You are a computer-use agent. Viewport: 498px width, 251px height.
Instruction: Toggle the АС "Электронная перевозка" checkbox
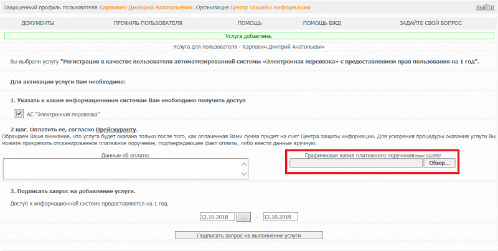[x=19, y=113]
